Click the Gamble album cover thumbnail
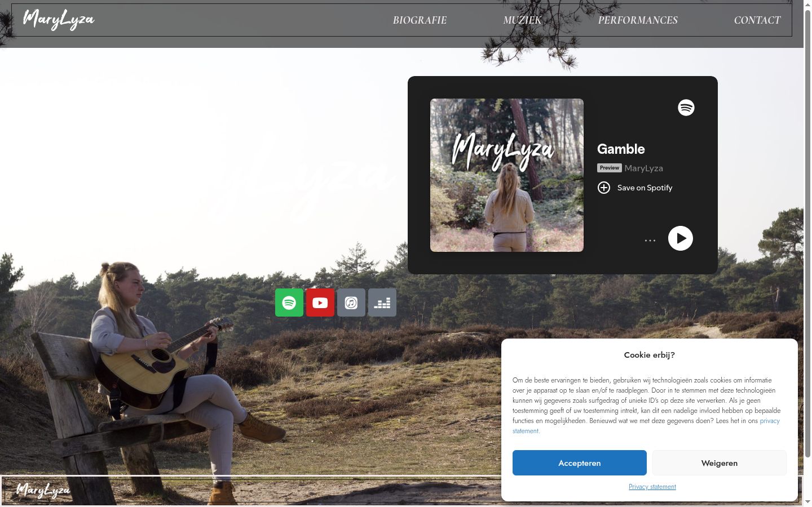This screenshot has width=812, height=507. 507,175
